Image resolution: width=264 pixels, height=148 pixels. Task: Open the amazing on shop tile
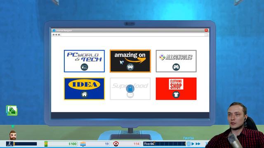click(x=130, y=61)
